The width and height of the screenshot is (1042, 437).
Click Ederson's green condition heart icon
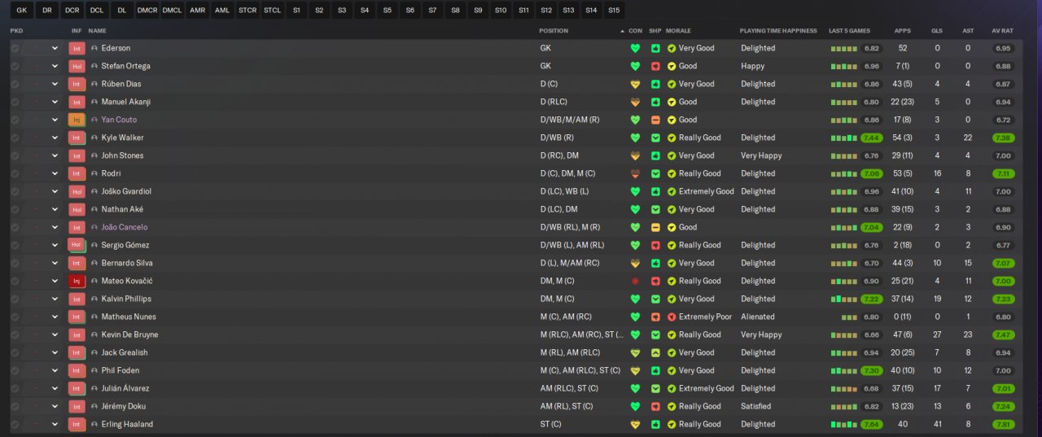click(x=635, y=48)
